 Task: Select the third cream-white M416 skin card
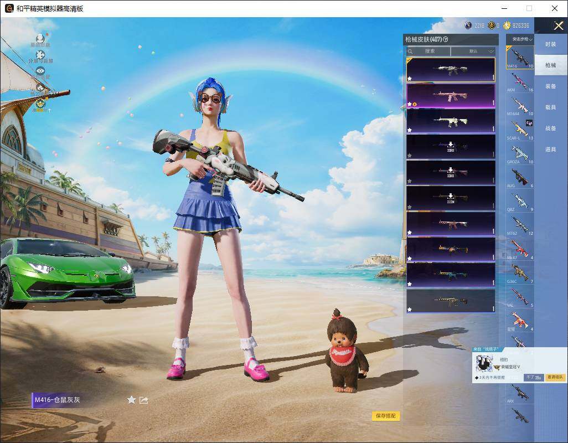(451, 121)
